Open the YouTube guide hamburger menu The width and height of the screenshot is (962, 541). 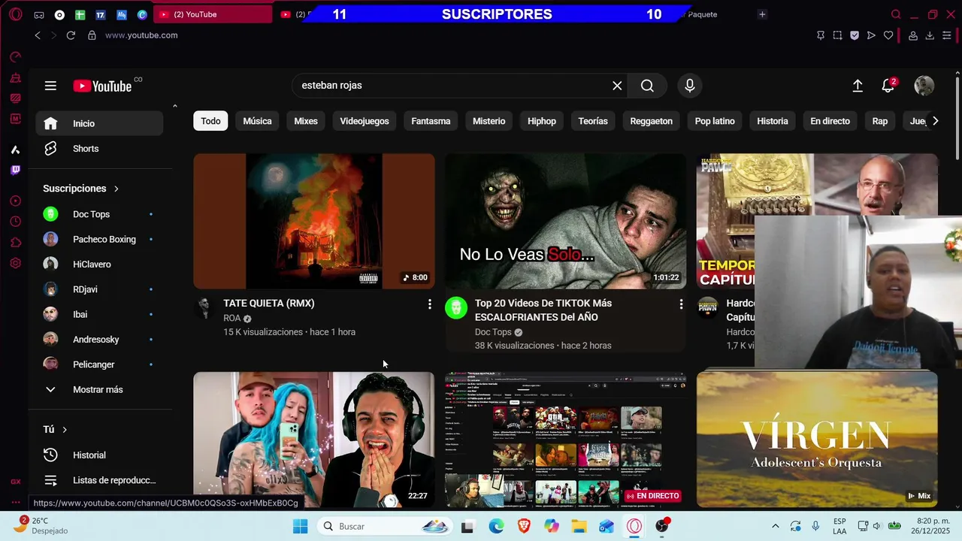click(50, 86)
